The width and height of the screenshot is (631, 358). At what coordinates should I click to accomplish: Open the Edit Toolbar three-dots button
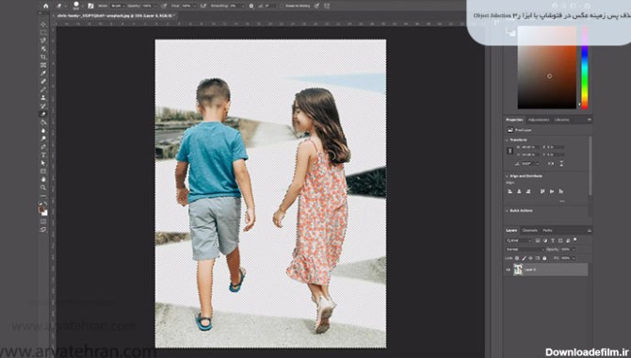click(43, 196)
